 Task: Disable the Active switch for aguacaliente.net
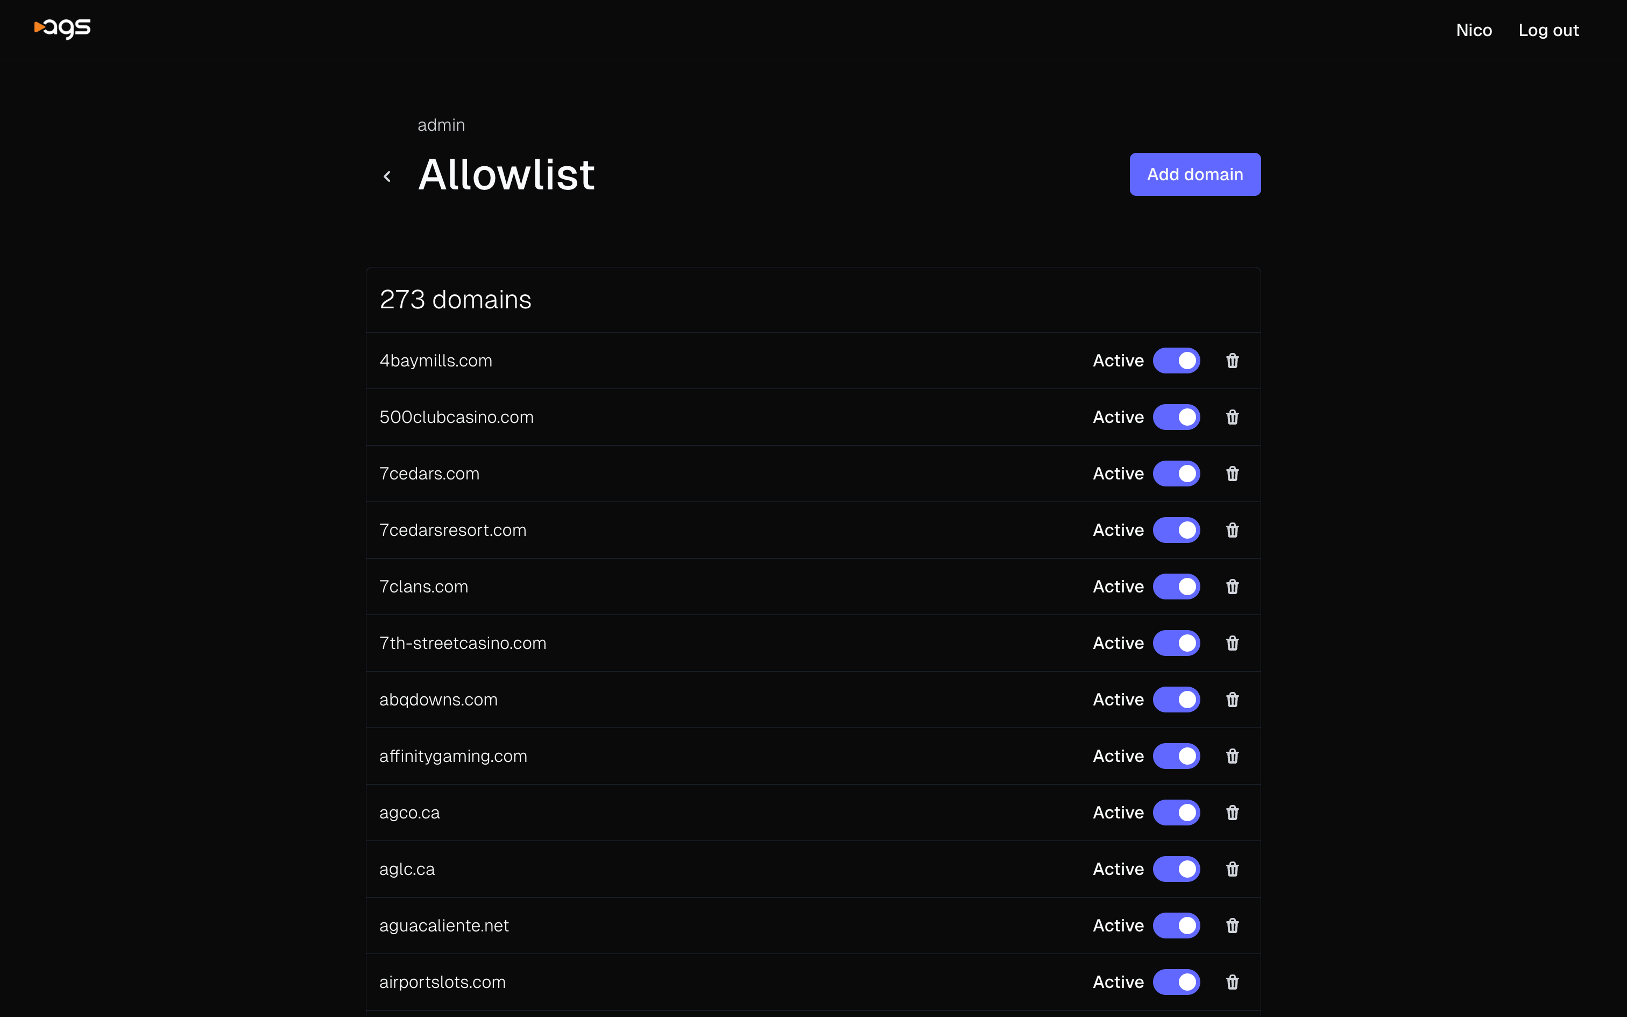[x=1176, y=926]
